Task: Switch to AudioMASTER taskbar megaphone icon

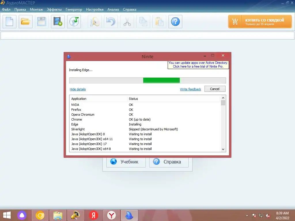Action: (x=75, y=215)
